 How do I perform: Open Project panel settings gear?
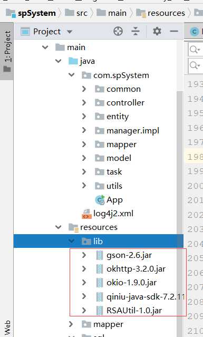pyautogui.click(x=157, y=31)
